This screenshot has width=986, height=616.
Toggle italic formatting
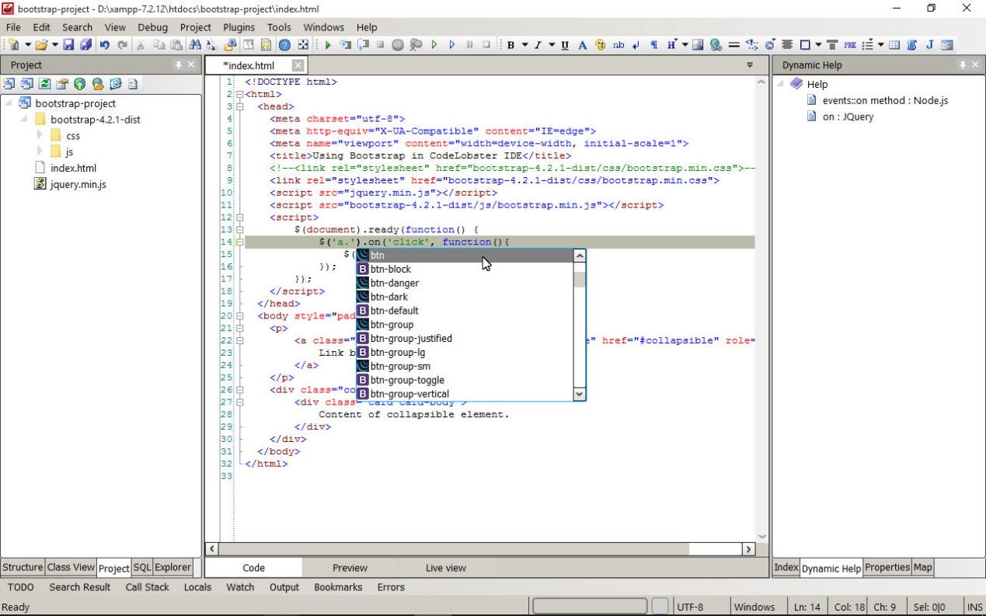(x=537, y=45)
